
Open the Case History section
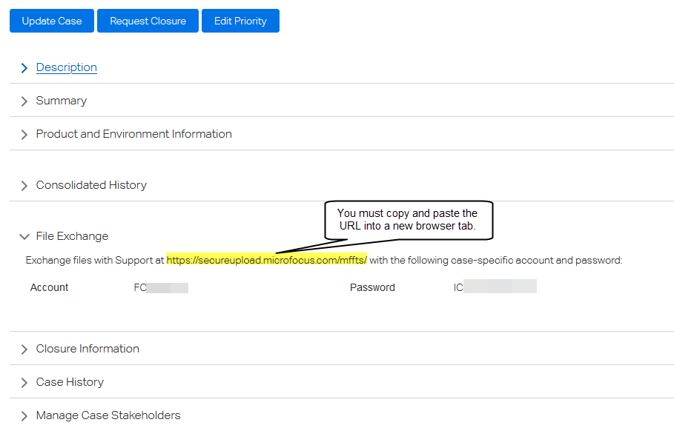coord(70,382)
